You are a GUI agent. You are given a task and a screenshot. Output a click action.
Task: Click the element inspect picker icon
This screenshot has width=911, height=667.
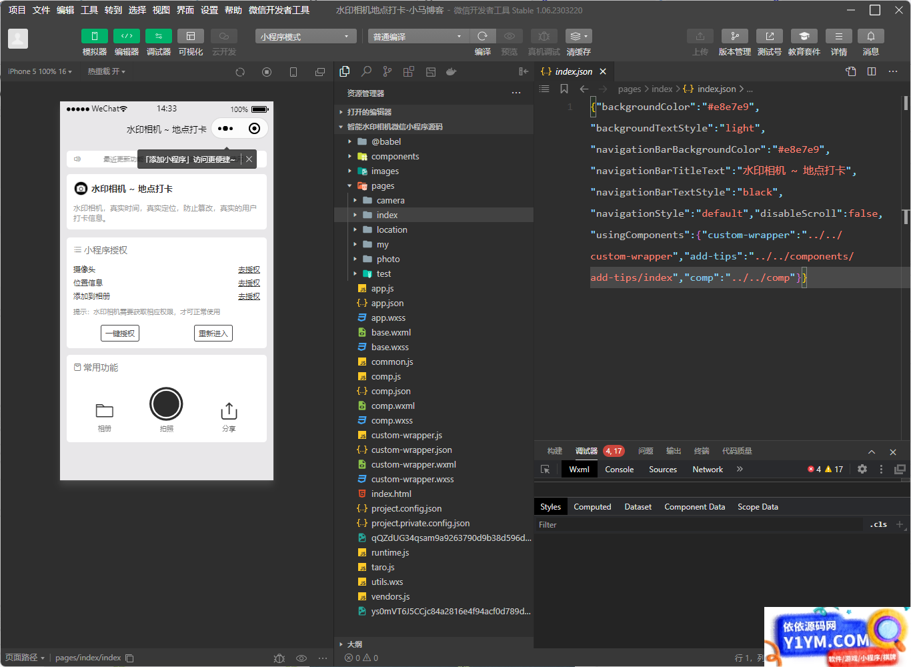(x=545, y=470)
